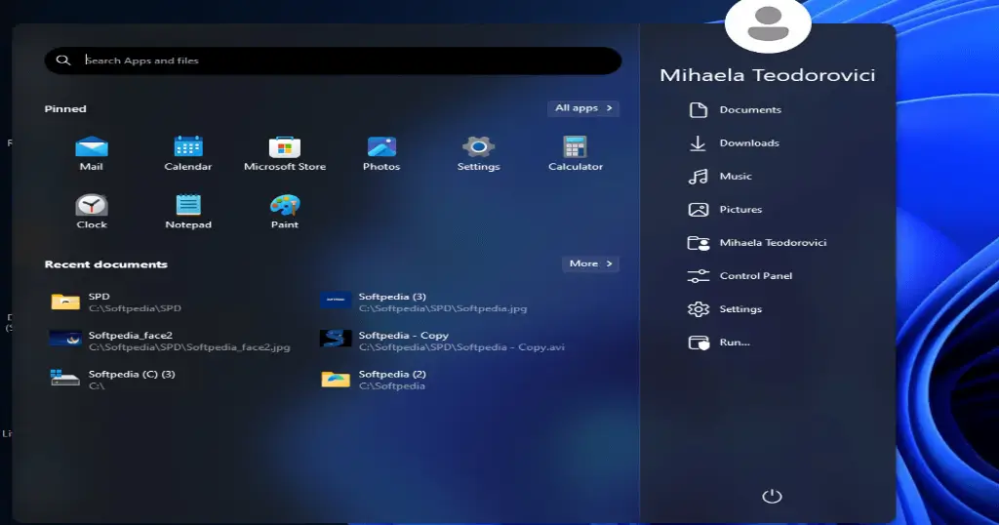Open Softpedia_face2 recent image
This screenshot has height=525, width=999.
170,341
